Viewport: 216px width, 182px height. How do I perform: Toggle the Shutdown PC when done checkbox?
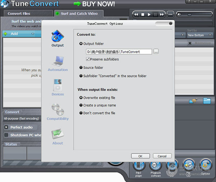point(6,135)
